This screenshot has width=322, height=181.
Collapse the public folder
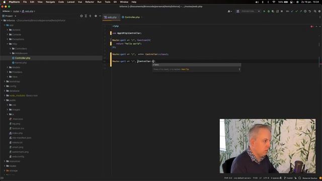[5, 101]
